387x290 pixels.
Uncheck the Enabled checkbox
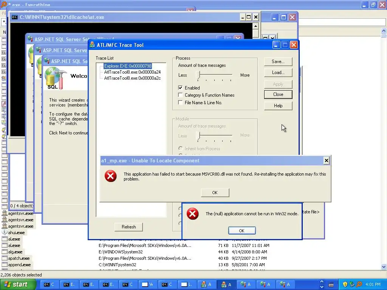[x=180, y=88]
